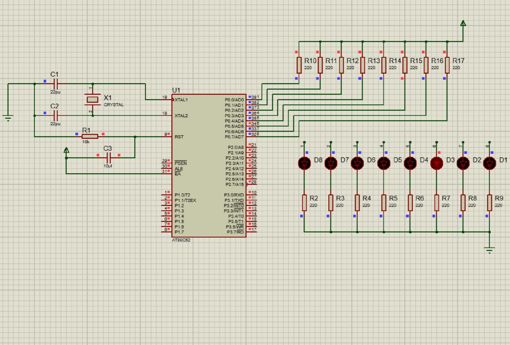Select resistor R11 body

pyautogui.click(x=320, y=65)
